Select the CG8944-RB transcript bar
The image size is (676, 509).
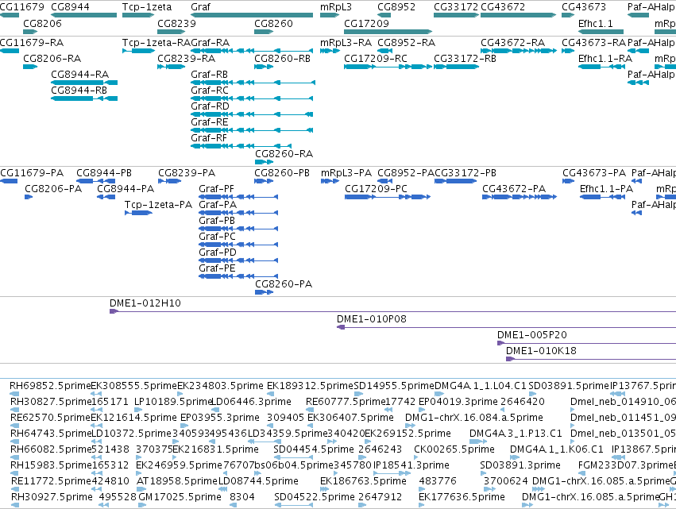coord(84,98)
